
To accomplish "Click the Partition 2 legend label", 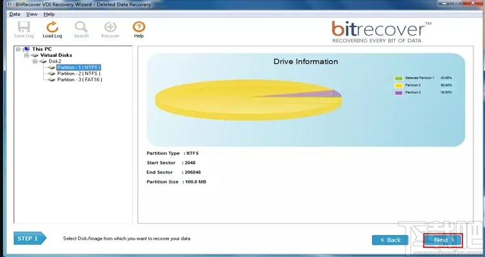I will pos(413,85).
